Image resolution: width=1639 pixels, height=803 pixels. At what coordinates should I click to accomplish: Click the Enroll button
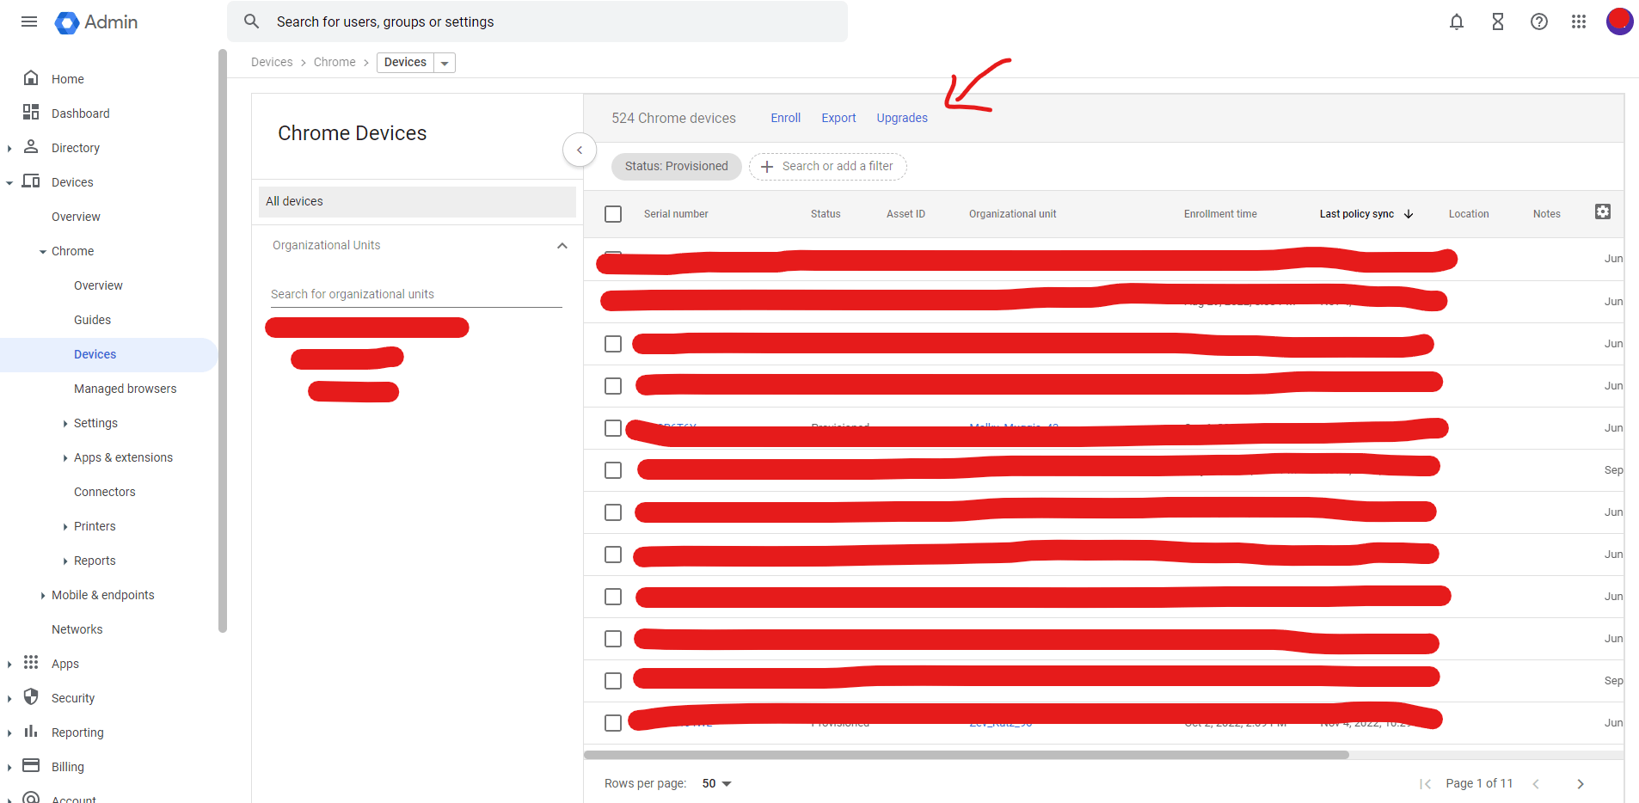coord(784,118)
